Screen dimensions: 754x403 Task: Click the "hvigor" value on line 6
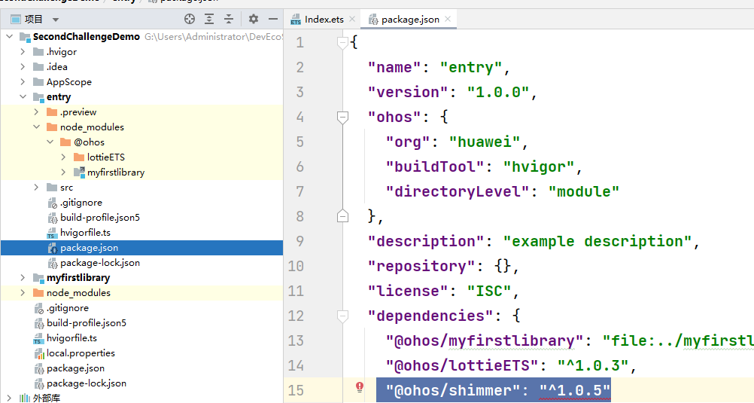tap(539, 167)
